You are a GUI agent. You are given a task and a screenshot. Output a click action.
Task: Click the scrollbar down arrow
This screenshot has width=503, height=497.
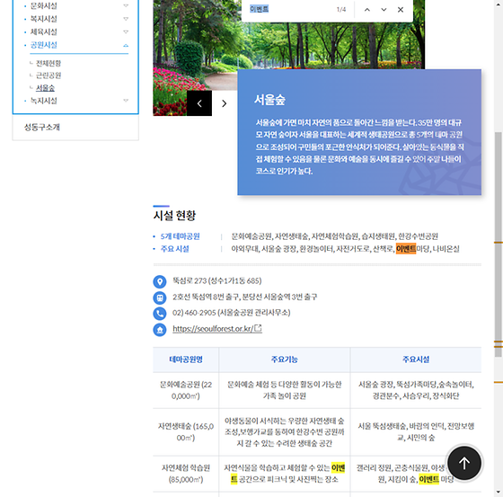498,492
